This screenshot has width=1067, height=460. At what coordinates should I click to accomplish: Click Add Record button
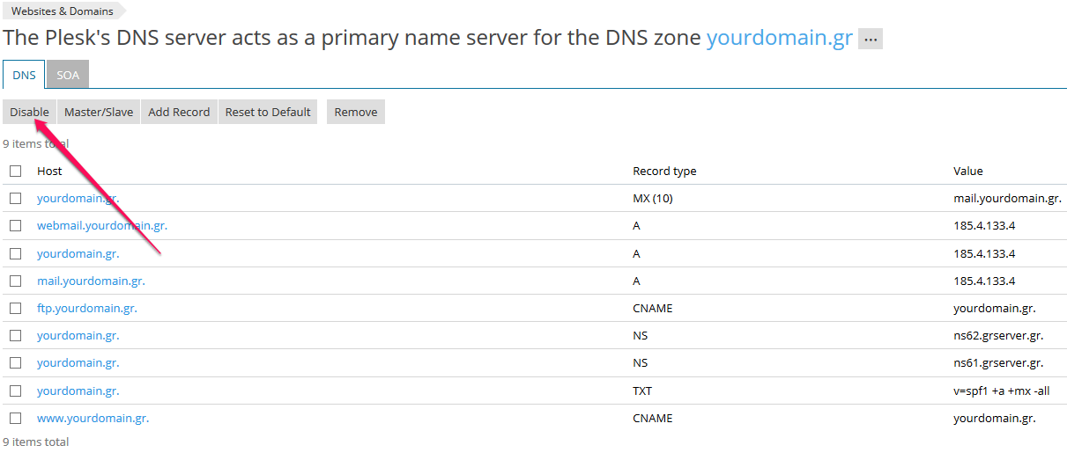tap(179, 112)
